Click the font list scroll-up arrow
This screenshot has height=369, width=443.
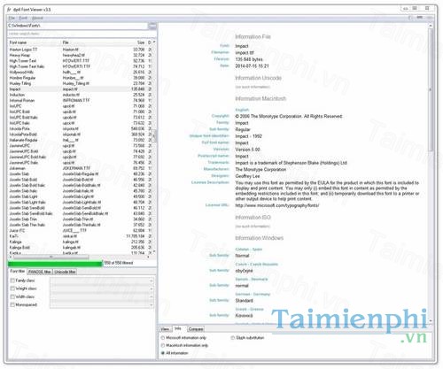(154, 42)
